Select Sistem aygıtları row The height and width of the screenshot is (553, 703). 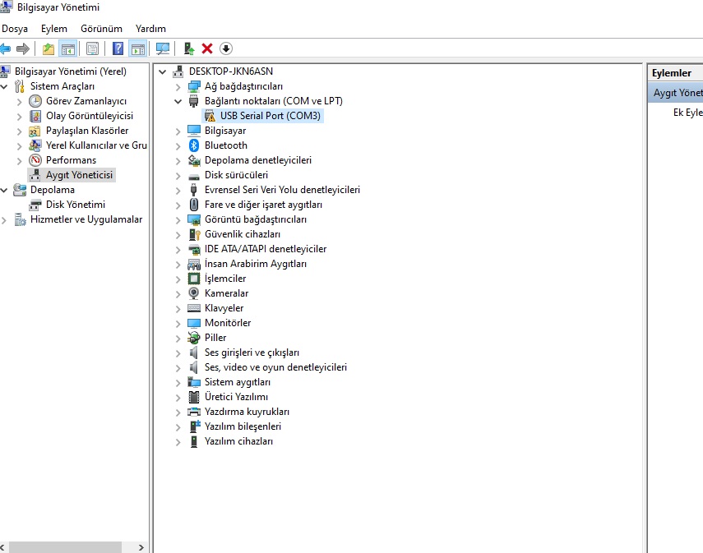tap(238, 382)
